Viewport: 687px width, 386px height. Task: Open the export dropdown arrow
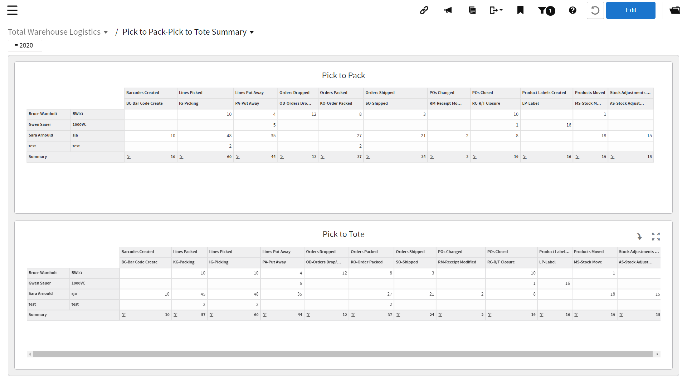coord(500,10)
